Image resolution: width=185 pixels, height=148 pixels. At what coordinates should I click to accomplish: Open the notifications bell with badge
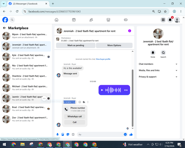pyautogui.click(x=170, y=20)
